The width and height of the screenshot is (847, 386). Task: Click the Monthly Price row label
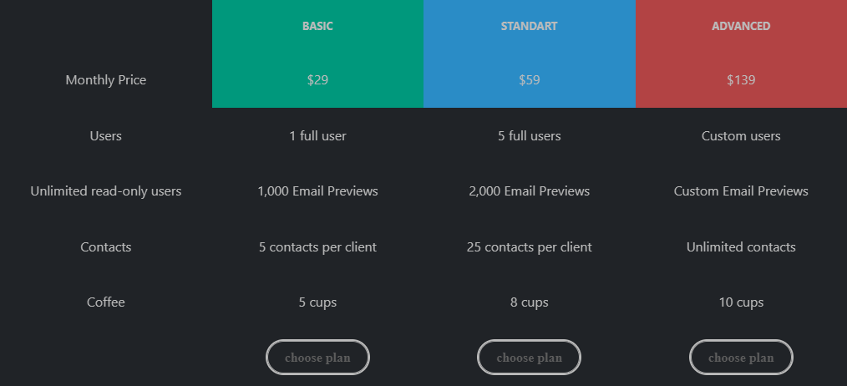pos(106,80)
